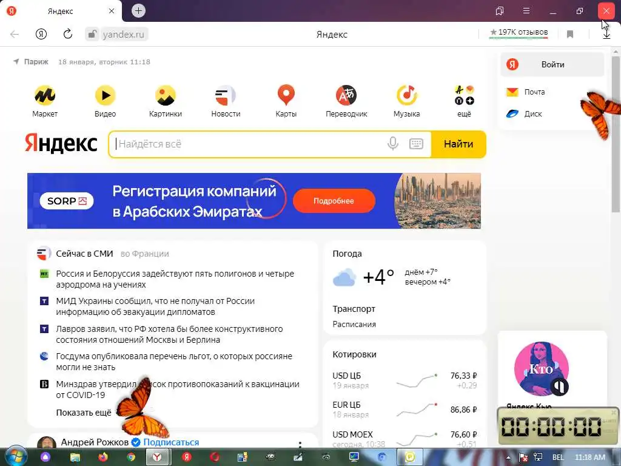Click the microphone voice search icon
Image resolution: width=621 pixels, height=466 pixels.
pyautogui.click(x=393, y=143)
